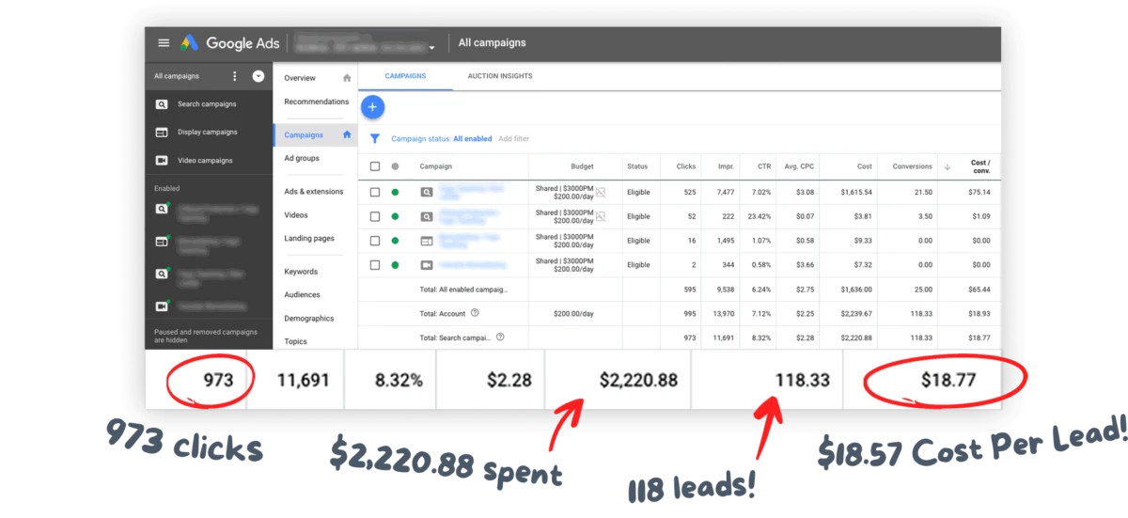Open the green status dot of the $7.32 cost row
Screen dimensions: 1128x518
[395, 265]
